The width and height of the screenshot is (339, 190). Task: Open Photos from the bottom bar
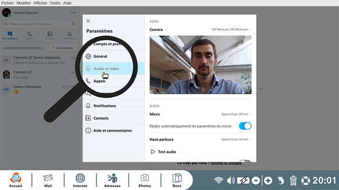pos(144,180)
